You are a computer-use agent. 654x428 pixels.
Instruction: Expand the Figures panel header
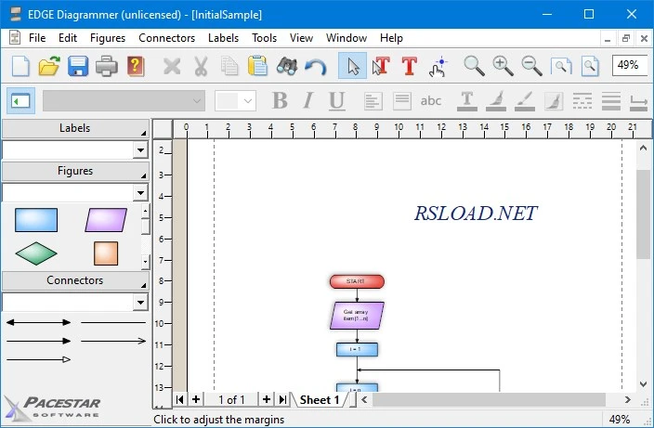[75, 171]
